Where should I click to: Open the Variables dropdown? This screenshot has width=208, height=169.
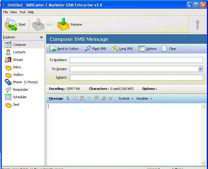pos(144,98)
